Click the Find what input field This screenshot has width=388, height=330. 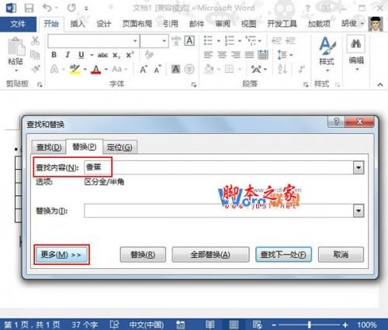click(x=219, y=167)
